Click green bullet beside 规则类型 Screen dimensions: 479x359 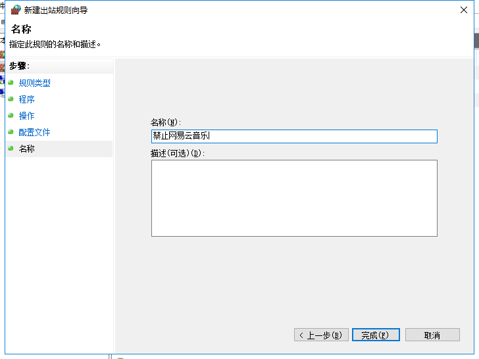pyautogui.click(x=11, y=83)
